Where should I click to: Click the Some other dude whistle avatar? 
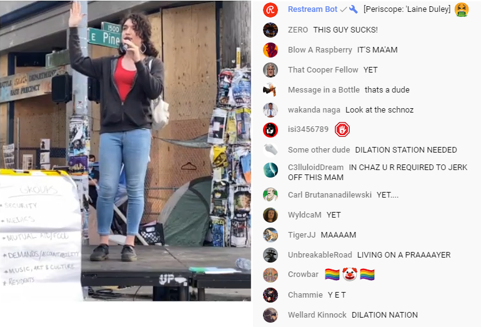[270, 150]
